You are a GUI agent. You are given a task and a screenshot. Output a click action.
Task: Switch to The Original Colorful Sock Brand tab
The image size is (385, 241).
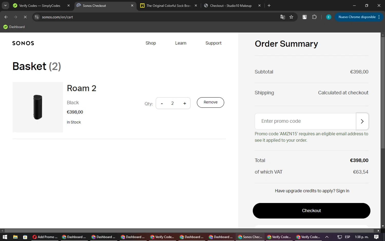[169, 6]
